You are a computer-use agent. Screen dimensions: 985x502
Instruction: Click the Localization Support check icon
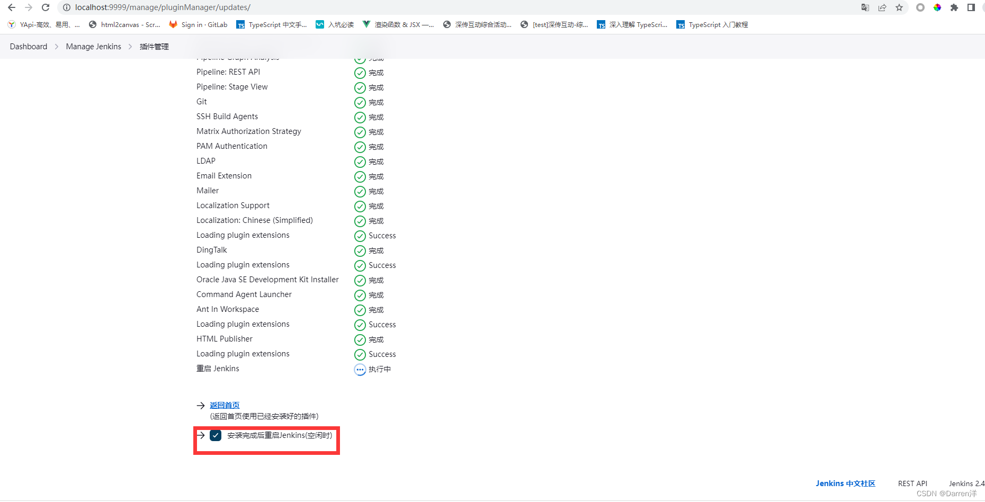(360, 206)
